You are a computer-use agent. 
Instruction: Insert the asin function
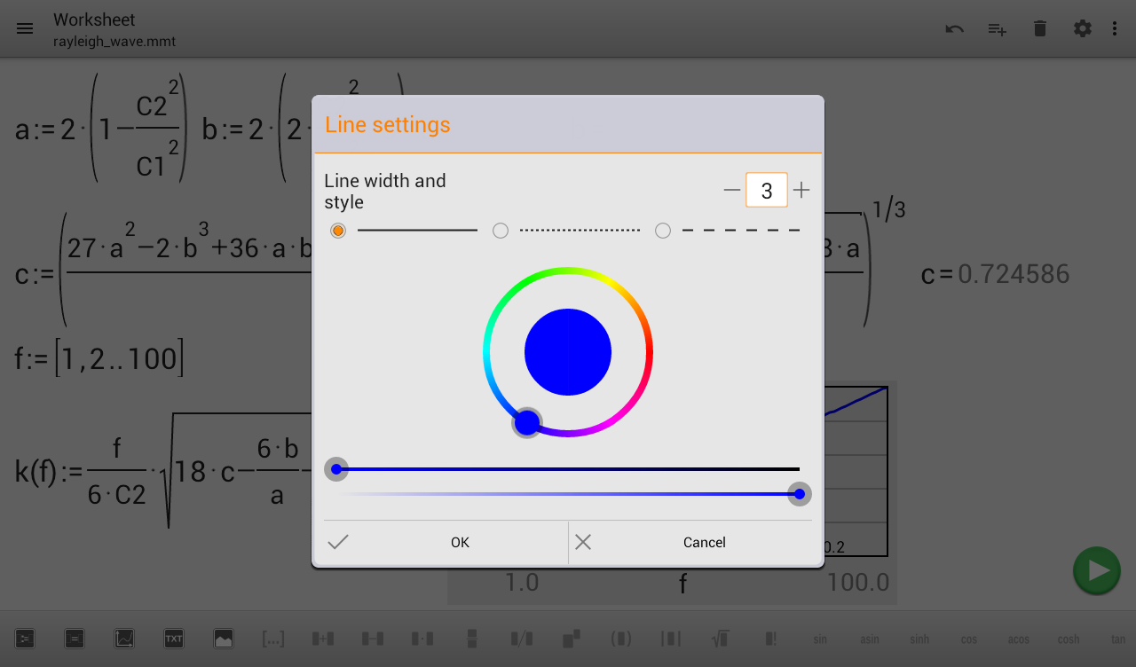(870, 640)
